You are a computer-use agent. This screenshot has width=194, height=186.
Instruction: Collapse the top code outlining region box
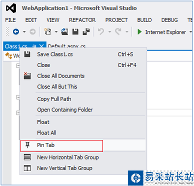18,66
